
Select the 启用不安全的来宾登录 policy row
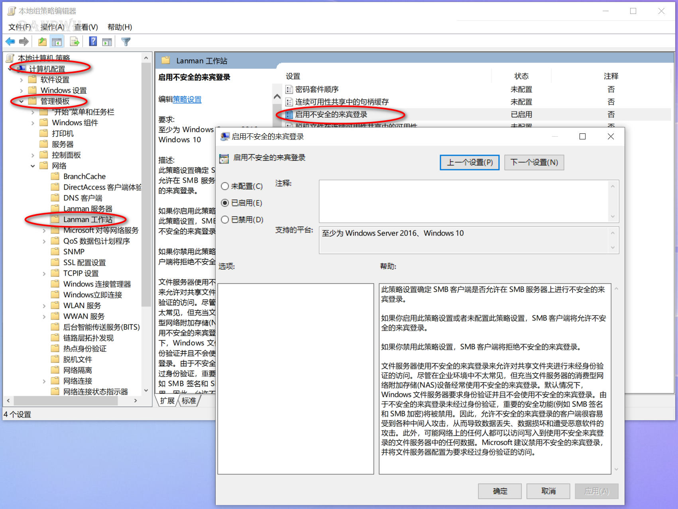[x=478, y=114]
